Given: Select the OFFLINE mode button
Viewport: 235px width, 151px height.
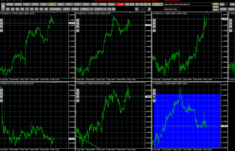Looking at the screenshot, I should [x=103, y=5].
